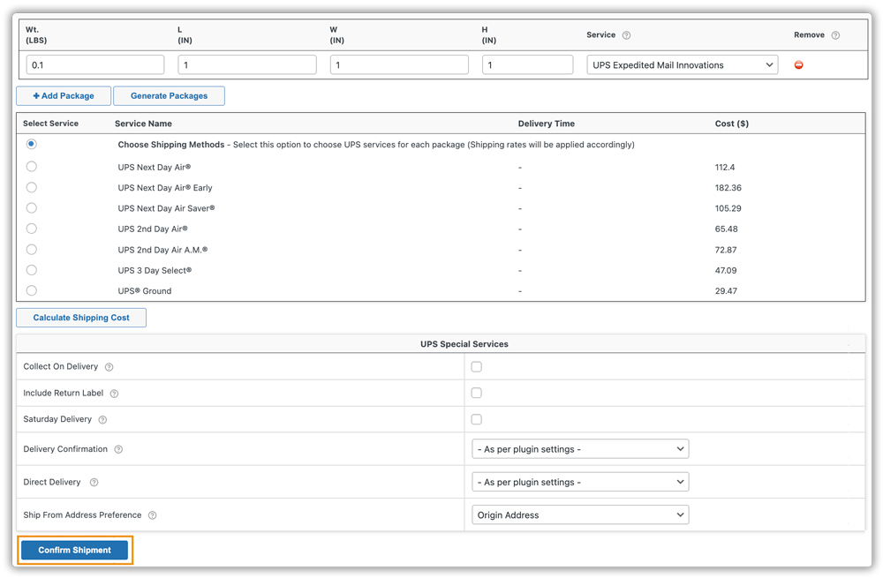Screen dimensions: 883x578
Task: Click Direct Delivery help icon
Action: pos(94,483)
